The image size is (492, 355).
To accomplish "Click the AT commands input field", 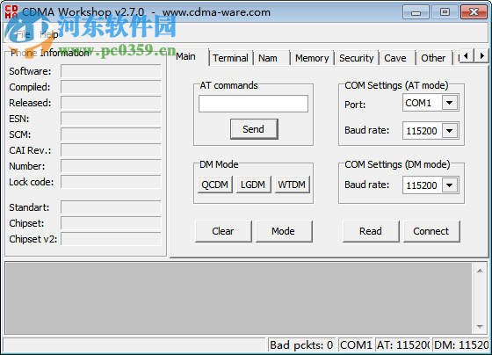I will pyautogui.click(x=253, y=104).
